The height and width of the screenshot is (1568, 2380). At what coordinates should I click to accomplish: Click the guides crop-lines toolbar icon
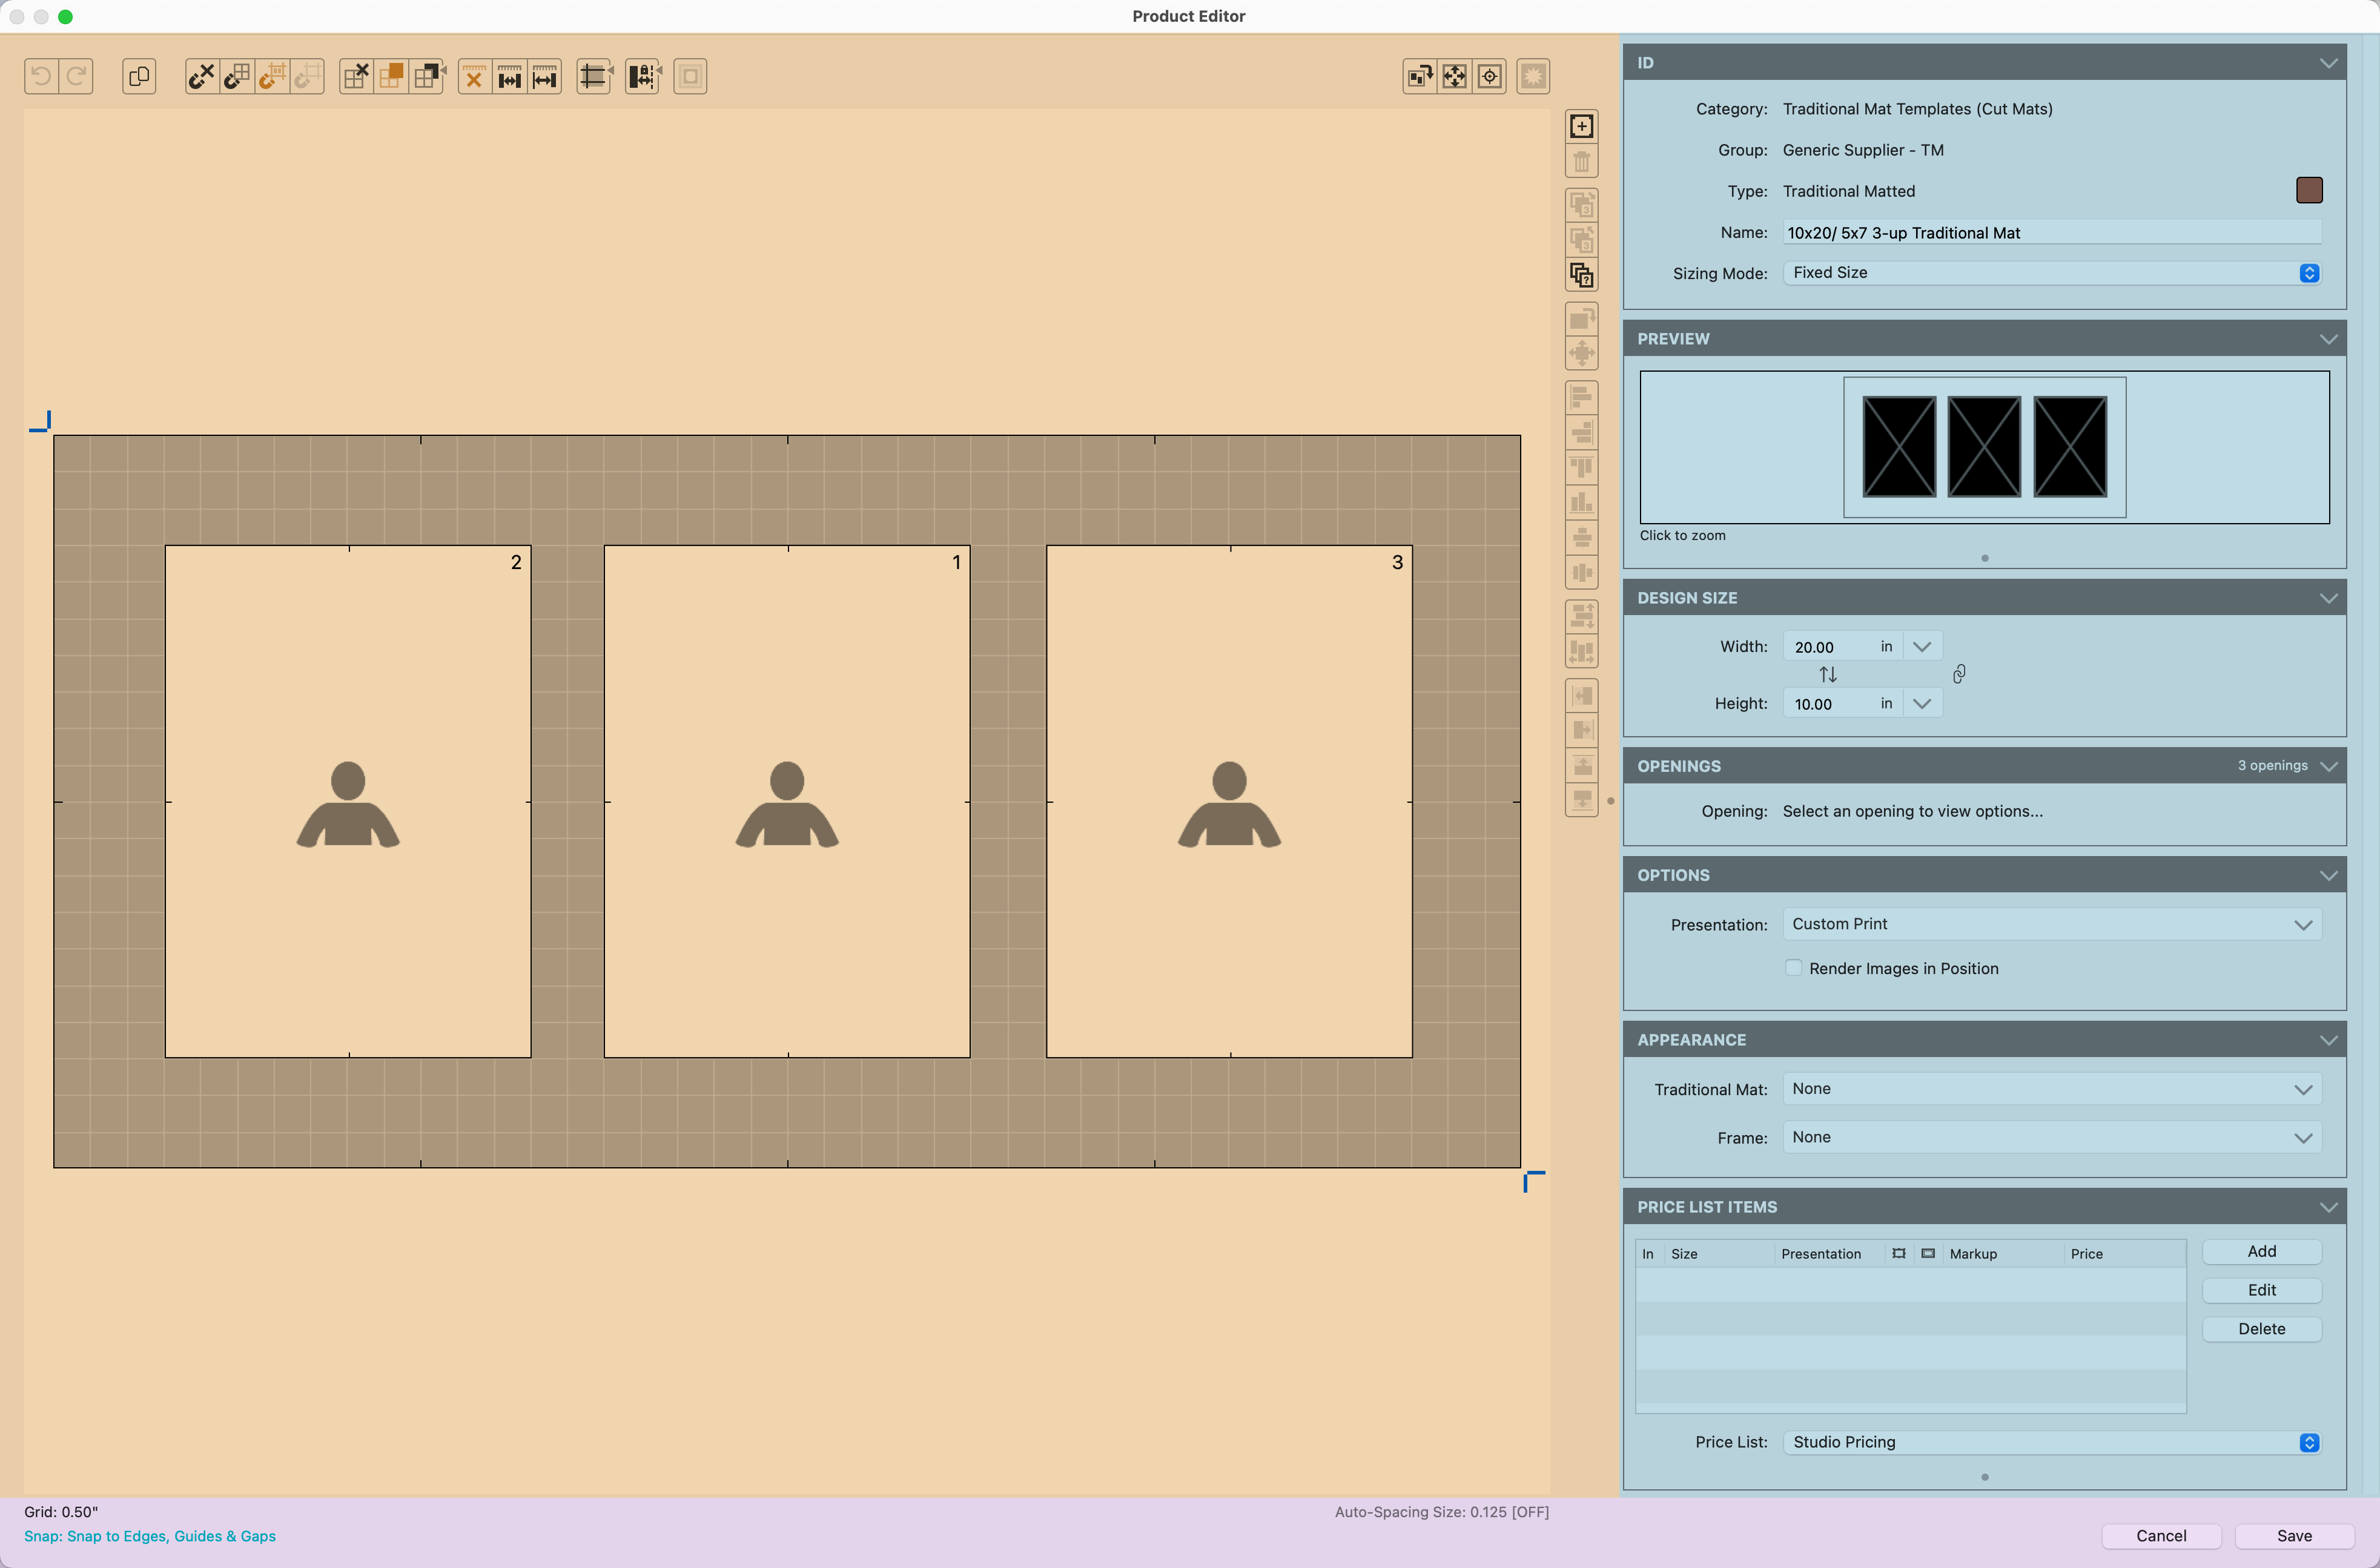(594, 76)
